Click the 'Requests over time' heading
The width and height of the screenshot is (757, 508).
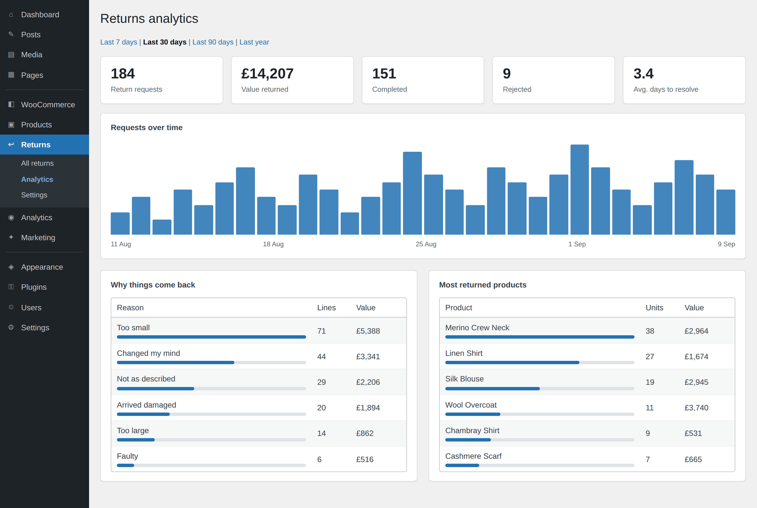pos(147,128)
